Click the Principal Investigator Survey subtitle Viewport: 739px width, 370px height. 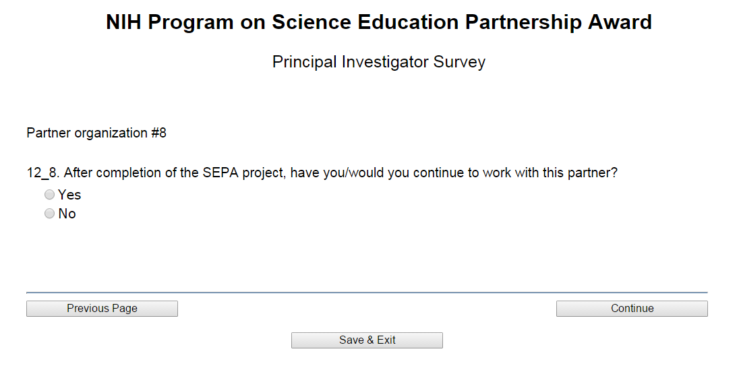[378, 62]
